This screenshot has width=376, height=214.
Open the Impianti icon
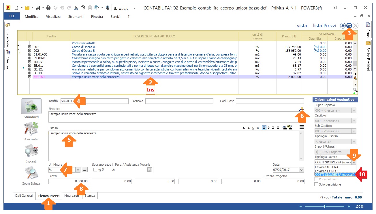[x=31, y=151]
